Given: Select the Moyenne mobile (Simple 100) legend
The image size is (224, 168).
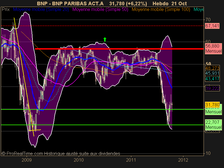Looking at the screenshot, I should [x=161, y=10].
